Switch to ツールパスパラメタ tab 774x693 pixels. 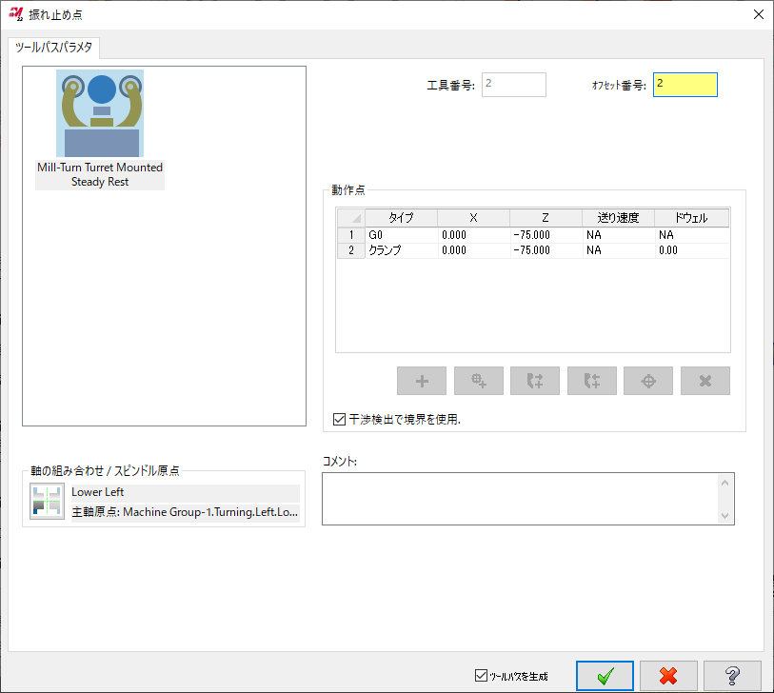(x=54, y=48)
